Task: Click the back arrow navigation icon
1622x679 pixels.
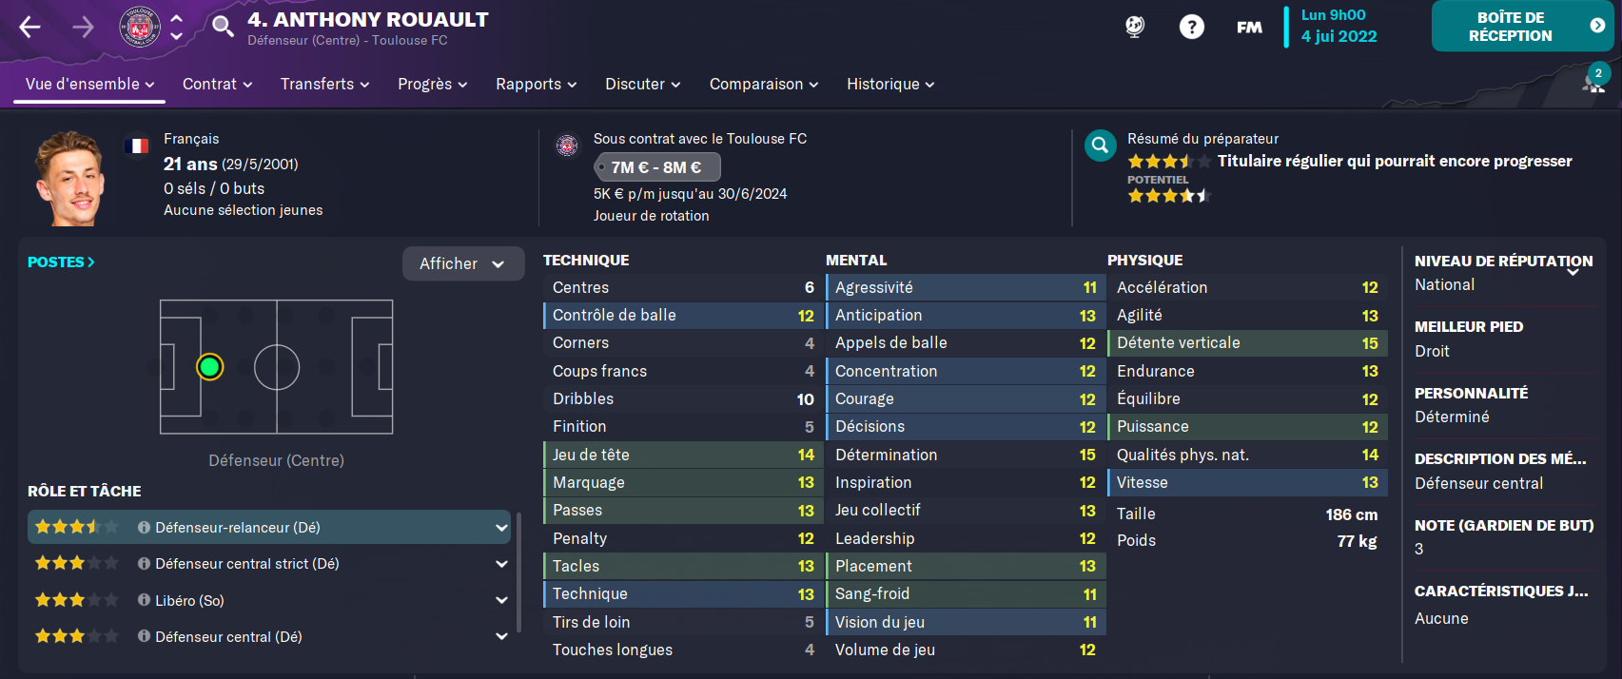Action: (x=30, y=27)
